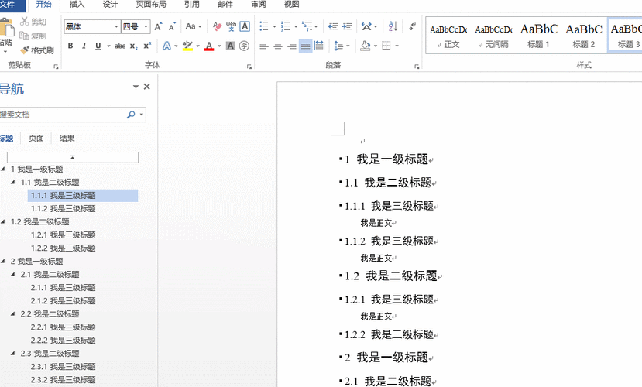This screenshot has width=642, height=387.
Task: Click the red font color swatch
Action: pos(208,47)
